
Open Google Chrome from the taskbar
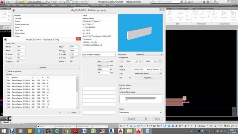66,131
